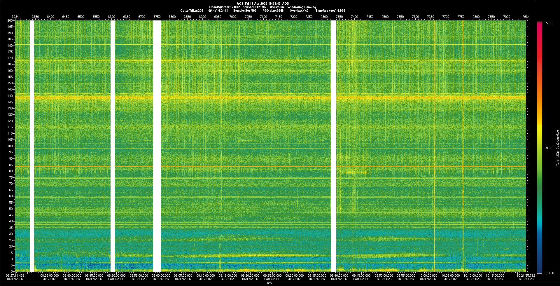Select the Cutoff(Hz):200 header field

192,11
